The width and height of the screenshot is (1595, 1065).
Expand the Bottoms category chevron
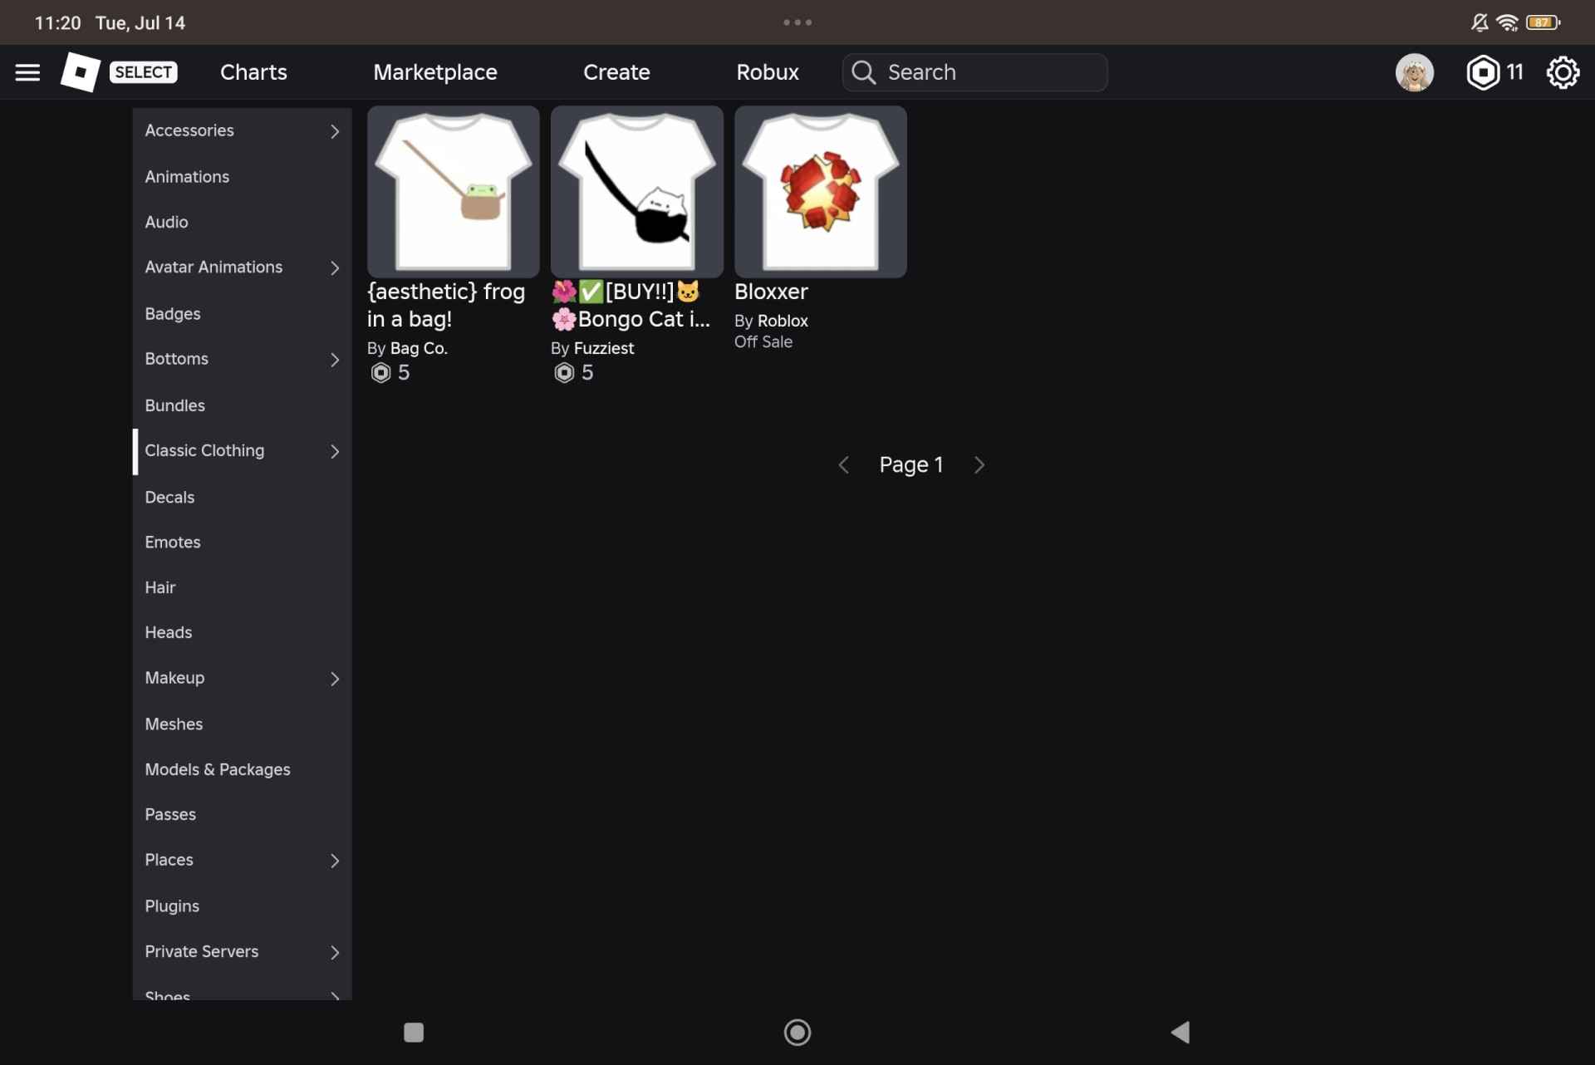coord(335,360)
